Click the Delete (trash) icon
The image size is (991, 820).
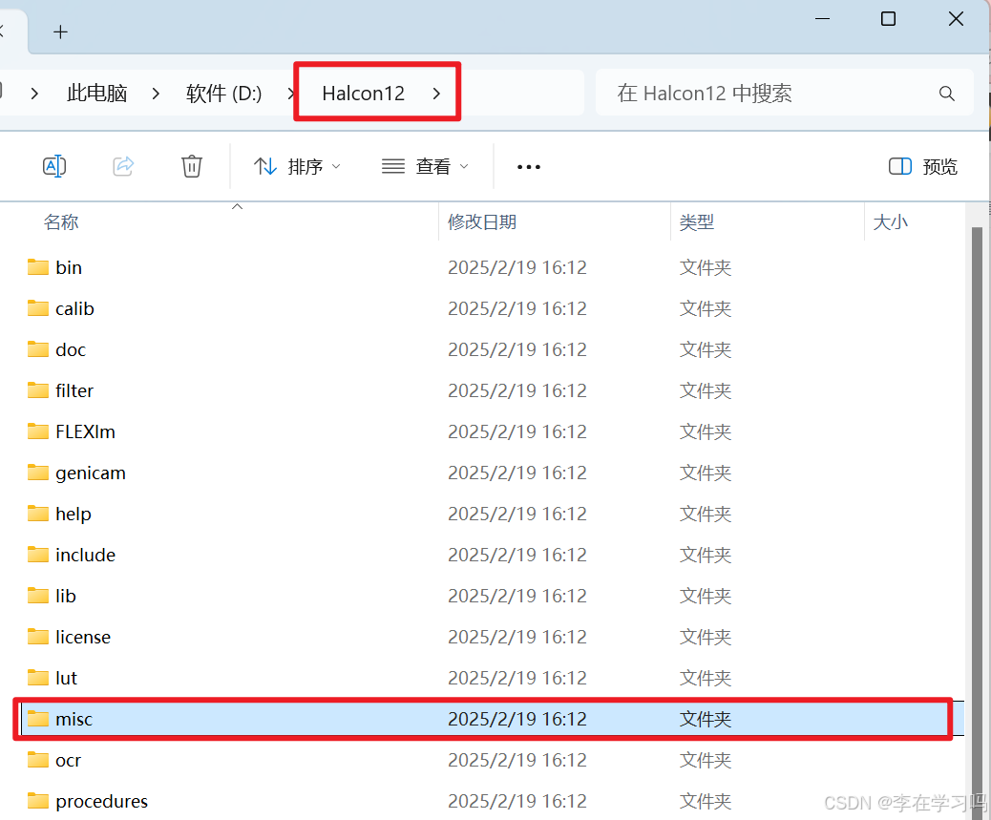[x=192, y=166]
